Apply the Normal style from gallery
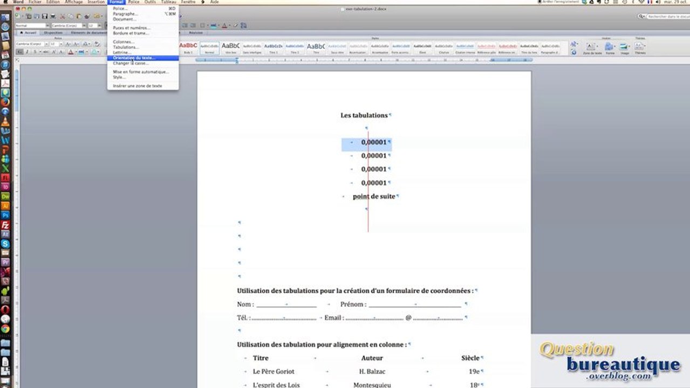The image size is (690, 388). (x=210, y=48)
